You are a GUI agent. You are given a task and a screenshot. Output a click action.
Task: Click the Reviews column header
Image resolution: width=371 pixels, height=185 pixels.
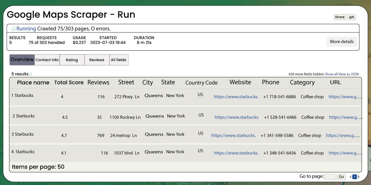click(x=98, y=82)
